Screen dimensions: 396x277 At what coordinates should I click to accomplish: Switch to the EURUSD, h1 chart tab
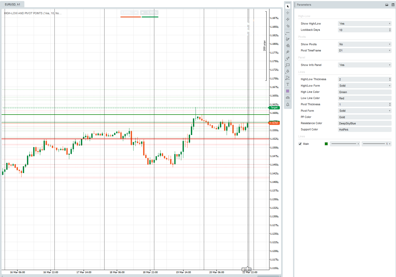coord(12,4)
